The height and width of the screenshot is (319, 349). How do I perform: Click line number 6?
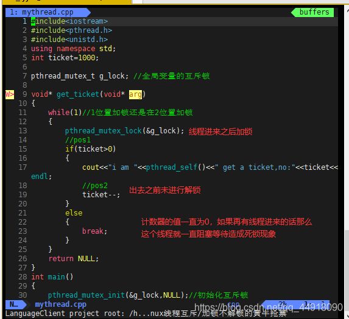24,67
